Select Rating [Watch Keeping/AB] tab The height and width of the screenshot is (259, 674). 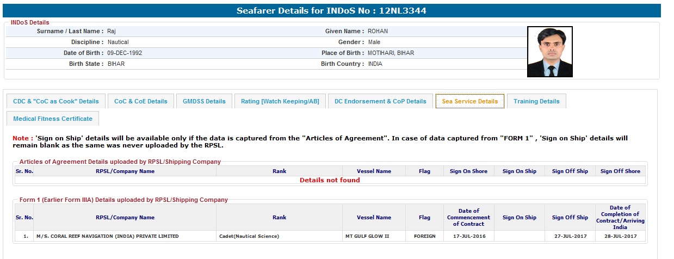280,101
